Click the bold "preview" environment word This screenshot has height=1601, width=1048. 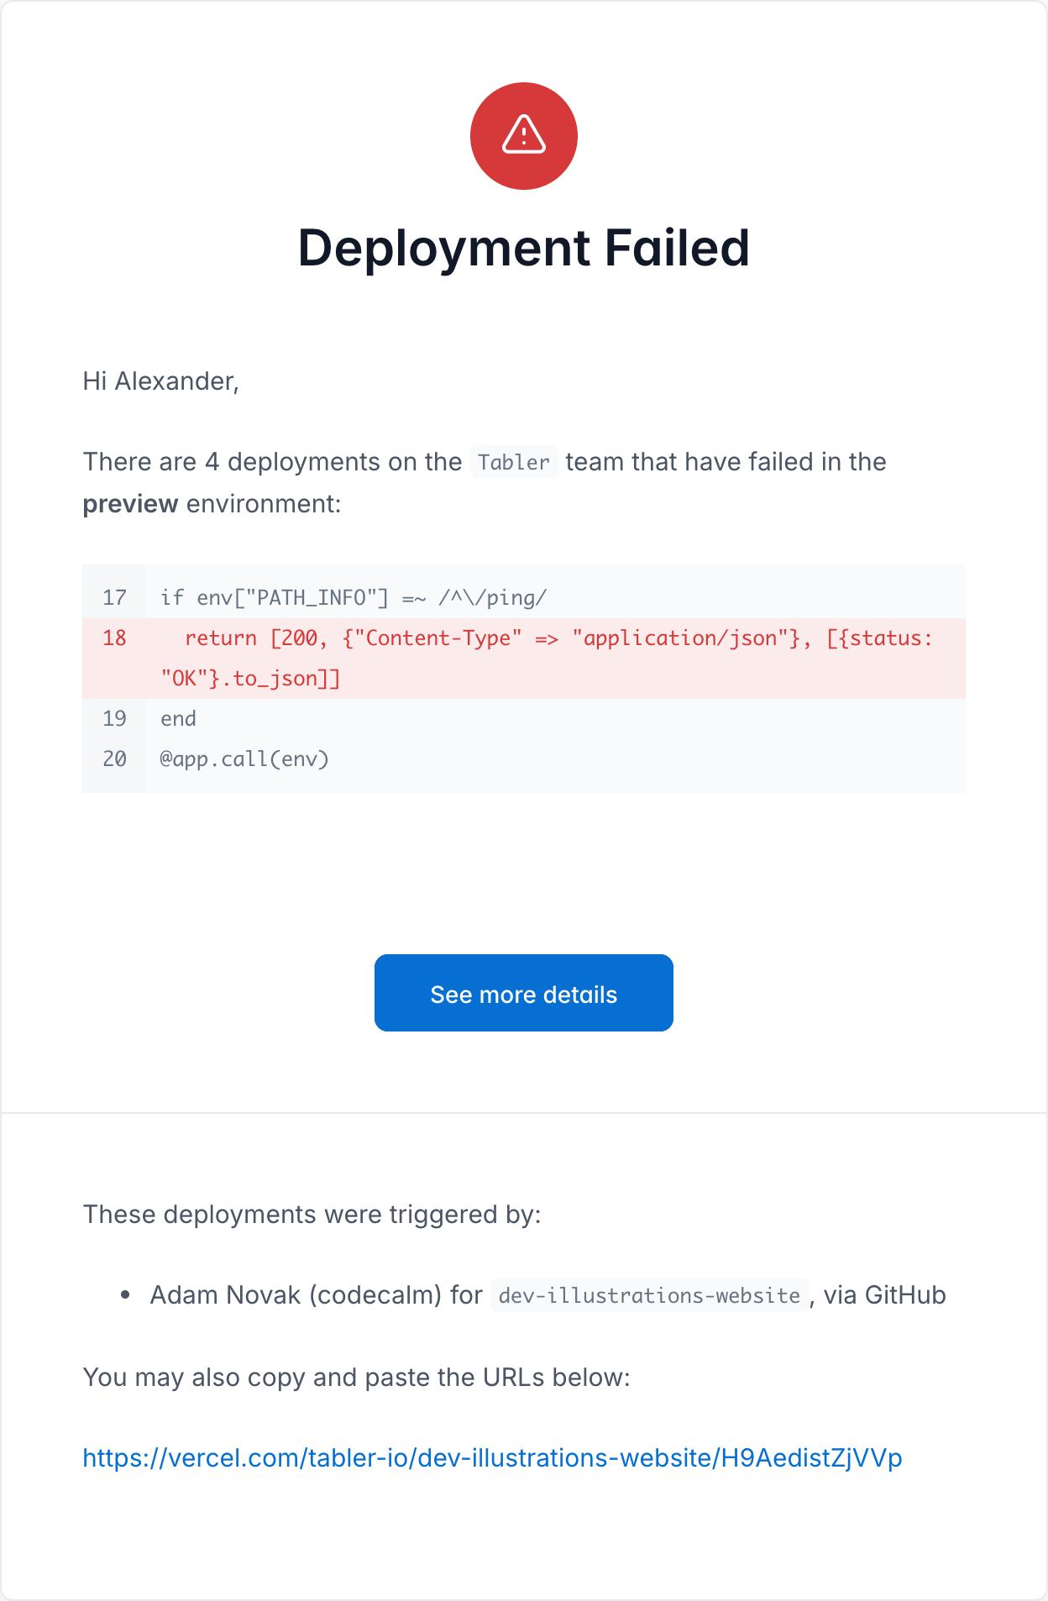pos(130,504)
